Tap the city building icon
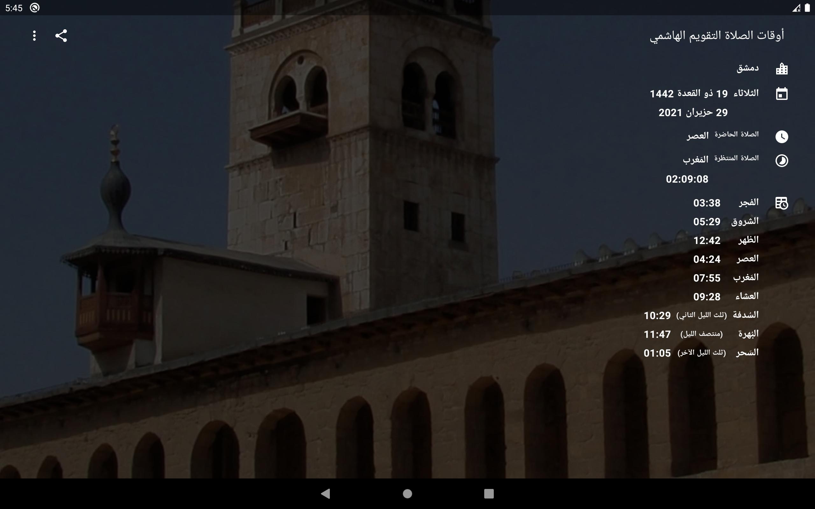815x509 pixels. (782, 69)
